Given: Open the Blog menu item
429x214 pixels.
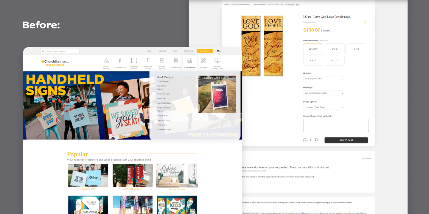Looking at the screenshot, I should [175, 51].
